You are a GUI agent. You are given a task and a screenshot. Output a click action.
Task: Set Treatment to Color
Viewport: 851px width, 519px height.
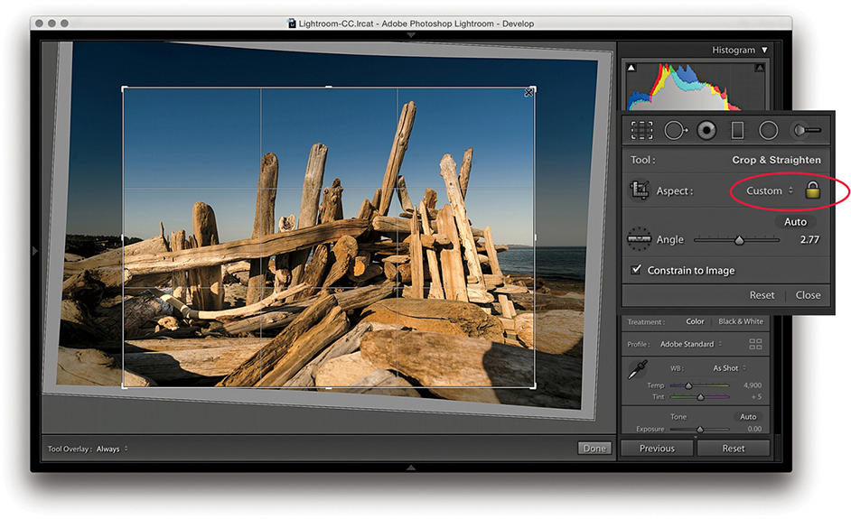(695, 321)
